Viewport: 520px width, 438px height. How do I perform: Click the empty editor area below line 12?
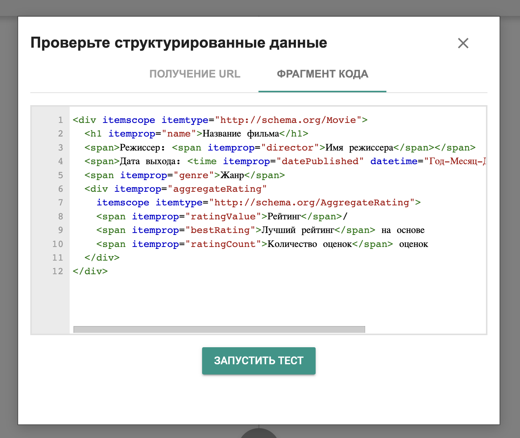(265, 299)
